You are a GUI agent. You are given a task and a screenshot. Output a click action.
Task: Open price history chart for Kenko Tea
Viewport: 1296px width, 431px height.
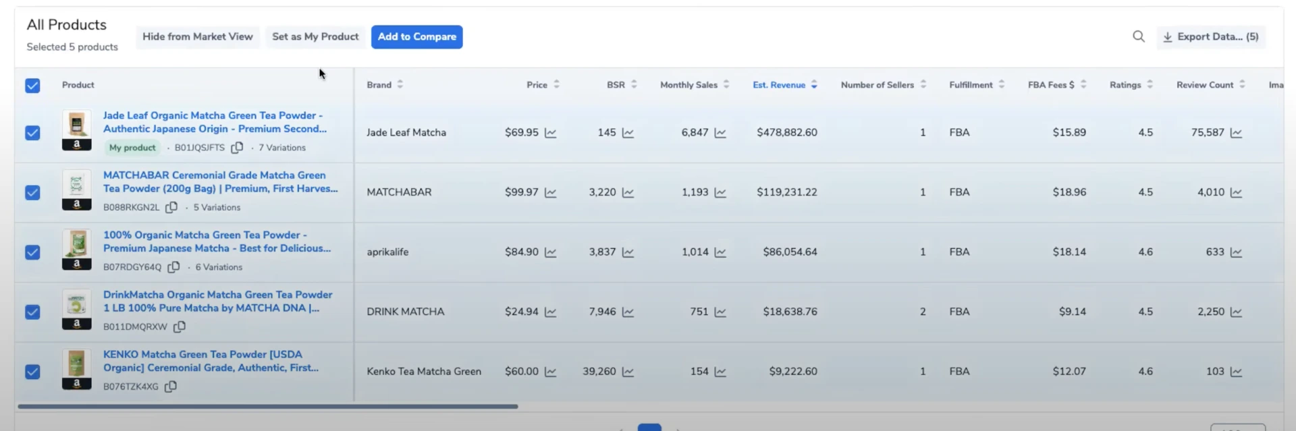[x=551, y=372]
